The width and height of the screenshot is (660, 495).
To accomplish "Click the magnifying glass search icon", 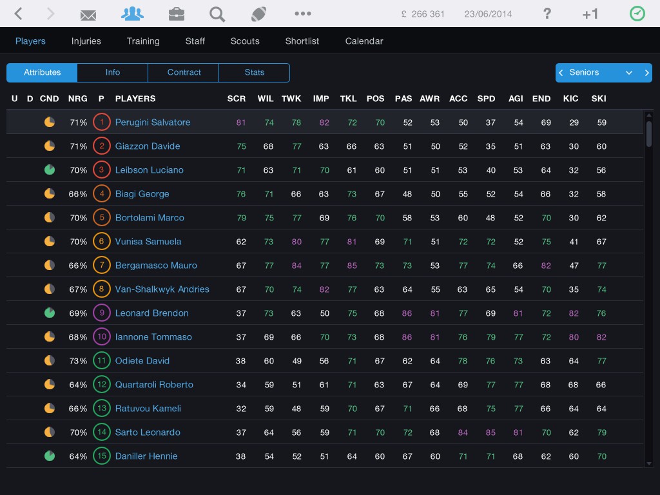I will point(217,14).
